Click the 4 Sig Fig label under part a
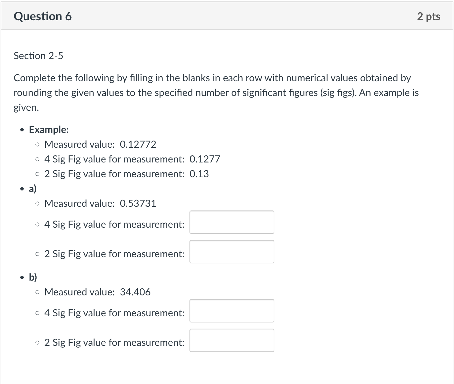 click(x=114, y=224)
